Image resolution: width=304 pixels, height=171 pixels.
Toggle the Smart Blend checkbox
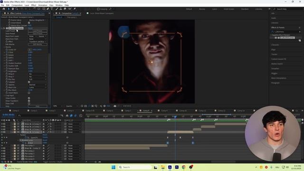click(x=29, y=23)
